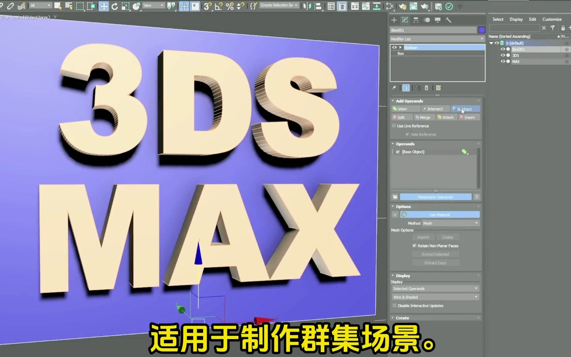Hide the Boolean modifier eye icon
Screen dimensions: 571x357
click(x=394, y=48)
